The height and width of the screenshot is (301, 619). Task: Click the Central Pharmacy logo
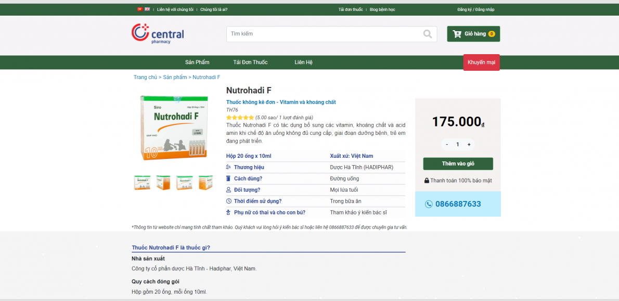tap(157, 34)
